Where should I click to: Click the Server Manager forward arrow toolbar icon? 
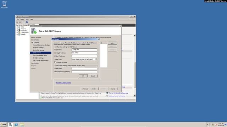tap(20, 22)
